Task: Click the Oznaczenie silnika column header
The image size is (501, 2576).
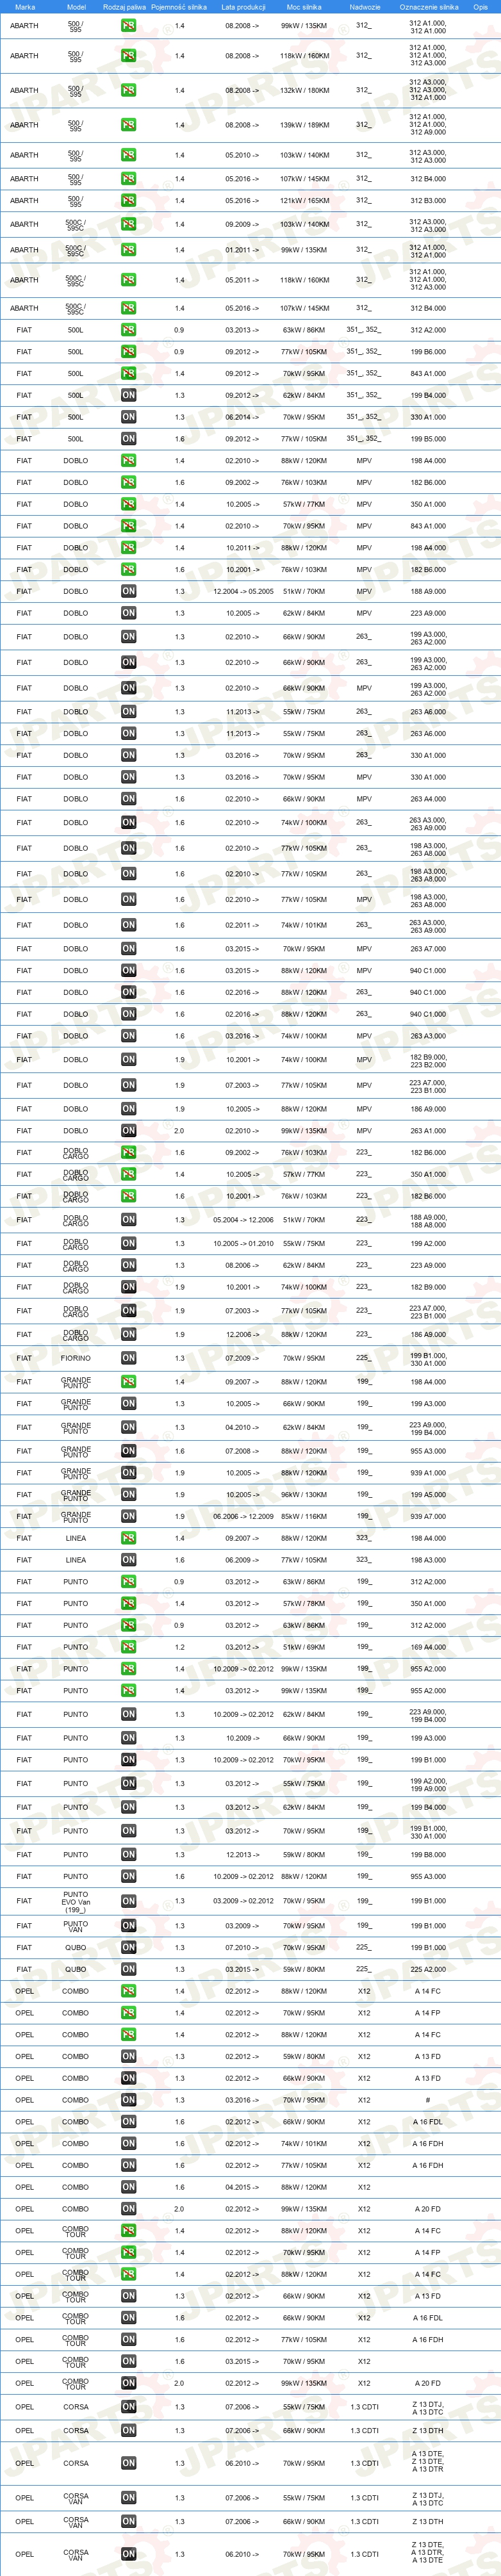Action: (429, 7)
